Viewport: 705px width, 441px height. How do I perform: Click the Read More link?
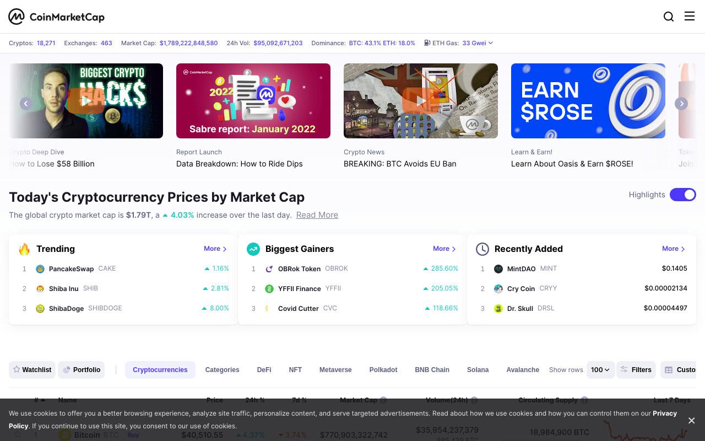click(x=317, y=215)
